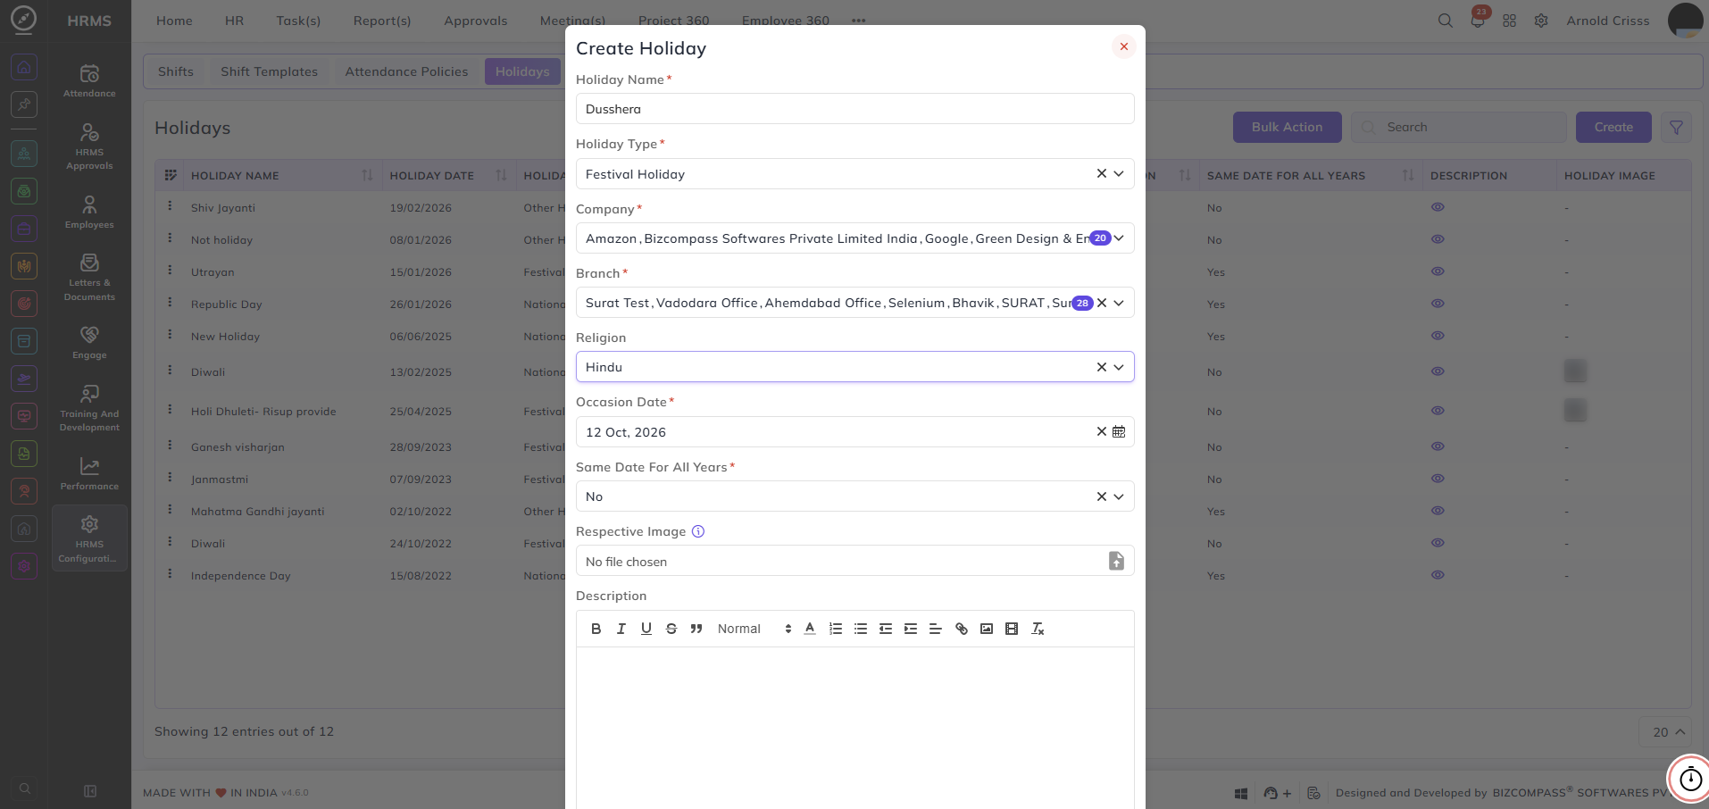Clear the Same Date For All Years value
The width and height of the screenshot is (1709, 809).
(1102, 496)
